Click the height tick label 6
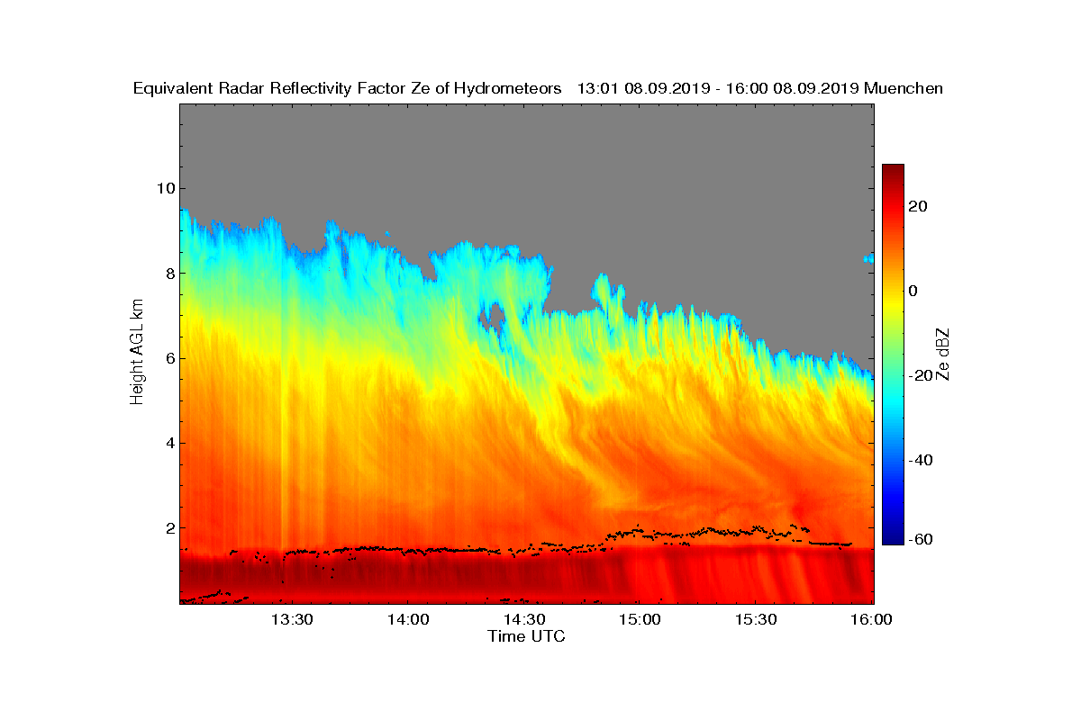The height and width of the screenshot is (720, 1081). [170, 358]
